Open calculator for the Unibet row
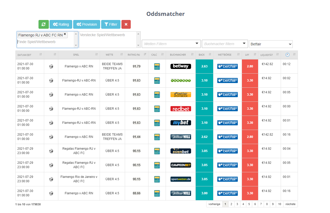This screenshot has height=213, width=330. [x=157, y=80]
